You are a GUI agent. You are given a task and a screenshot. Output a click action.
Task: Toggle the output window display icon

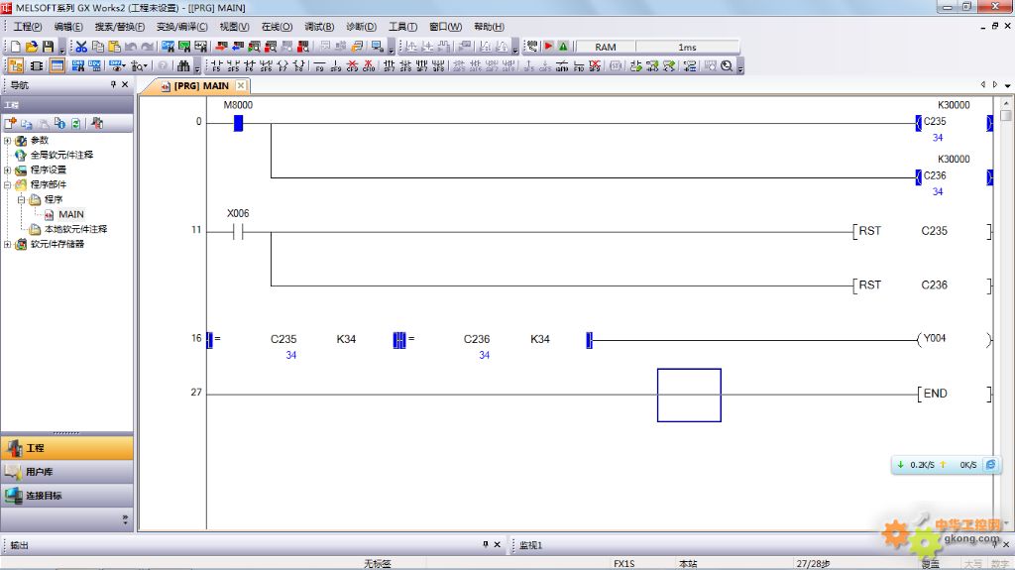click(x=56, y=66)
